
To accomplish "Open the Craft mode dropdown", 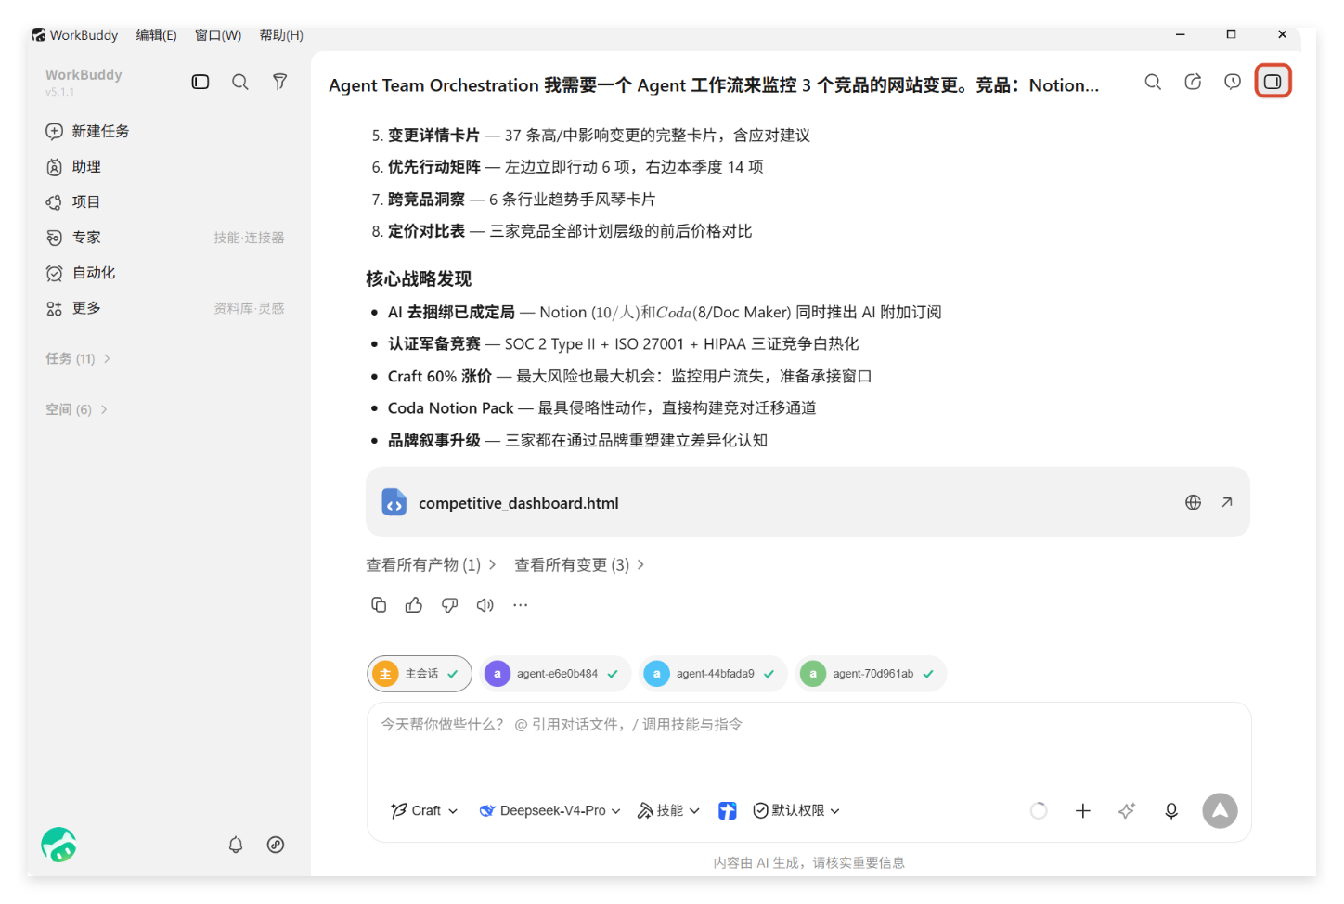I will (424, 810).
